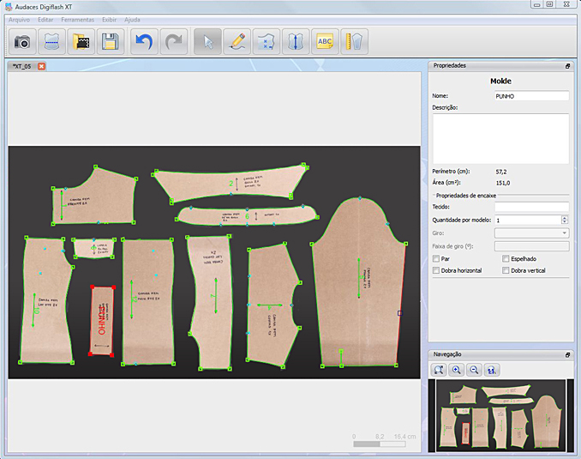Click inside the Descrição text area

tap(501, 138)
